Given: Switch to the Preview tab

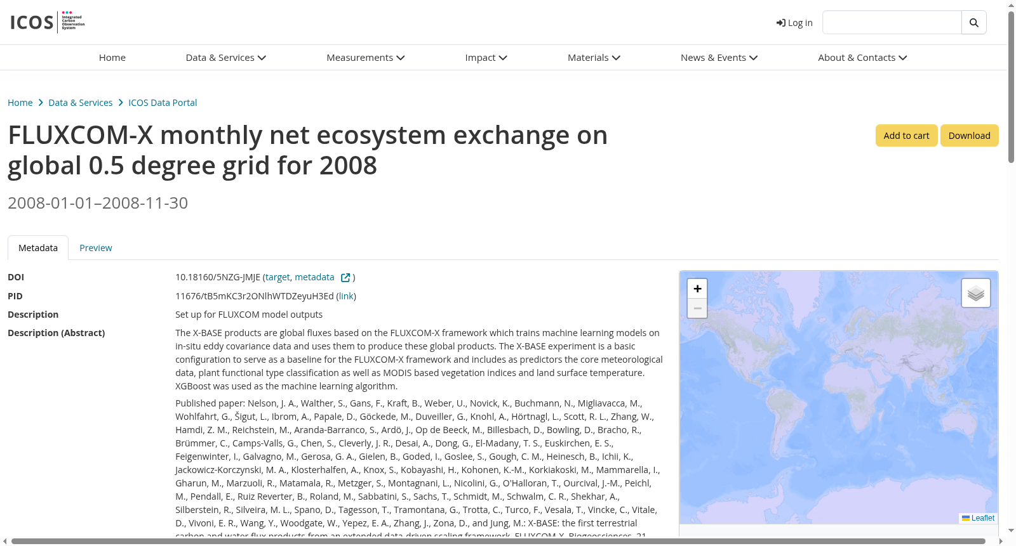Looking at the screenshot, I should tap(96, 248).
